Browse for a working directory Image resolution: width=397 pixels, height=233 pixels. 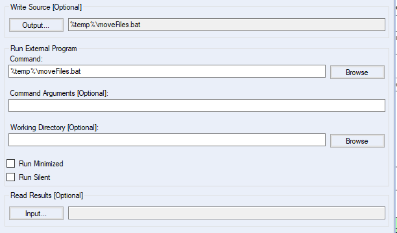point(357,140)
